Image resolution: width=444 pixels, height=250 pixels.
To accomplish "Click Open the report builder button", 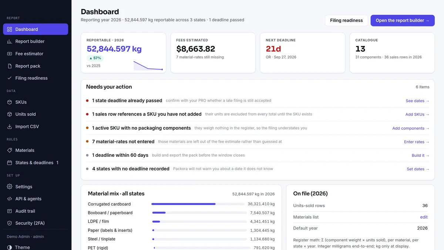I will click(403, 20).
